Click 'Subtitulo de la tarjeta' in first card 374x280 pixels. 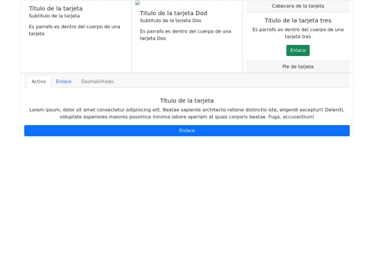pos(54,16)
